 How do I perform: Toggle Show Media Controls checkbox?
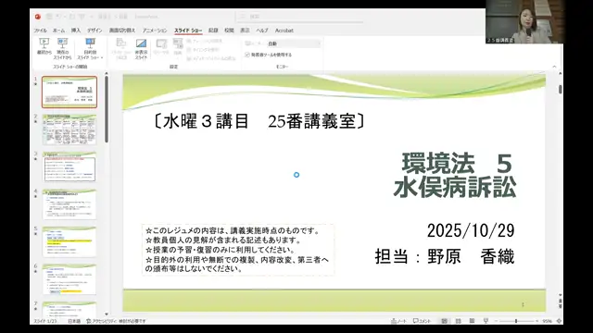pyautogui.click(x=189, y=58)
